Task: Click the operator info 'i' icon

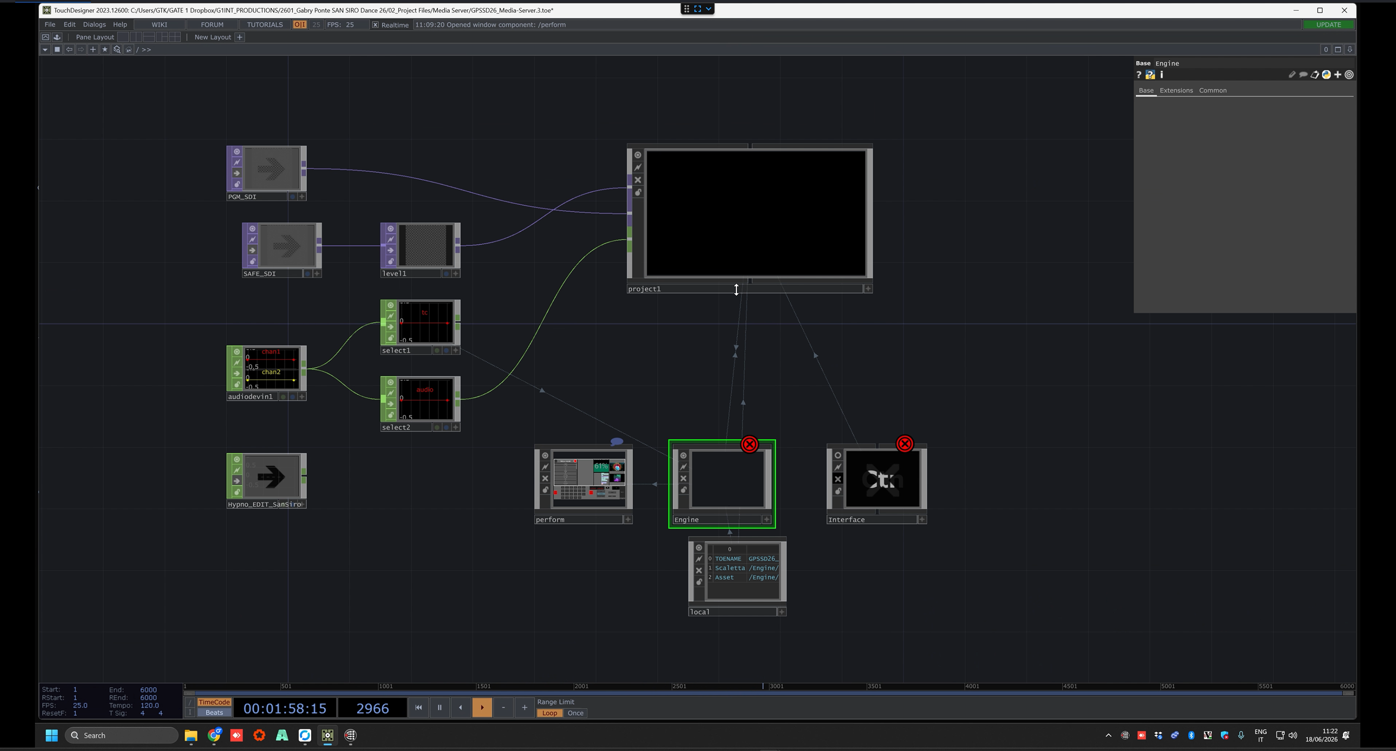Action: [x=1161, y=75]
